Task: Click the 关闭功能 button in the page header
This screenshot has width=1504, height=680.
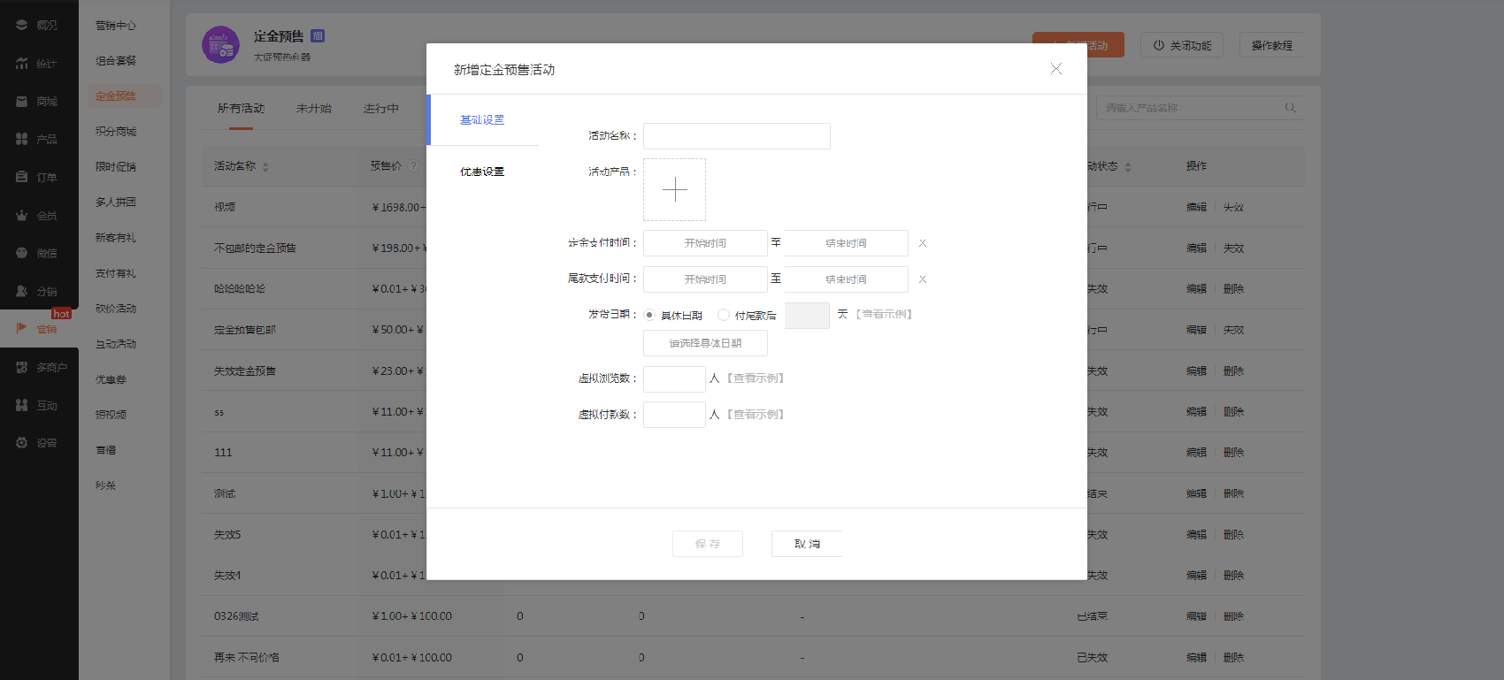Action: pyautogui.click(x=1182, y=45)
